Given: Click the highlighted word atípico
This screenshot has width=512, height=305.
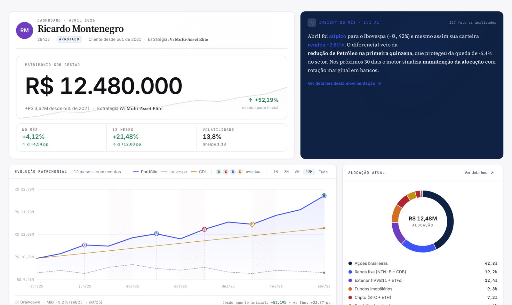Looking at the screenshot, I should [338, 36].
